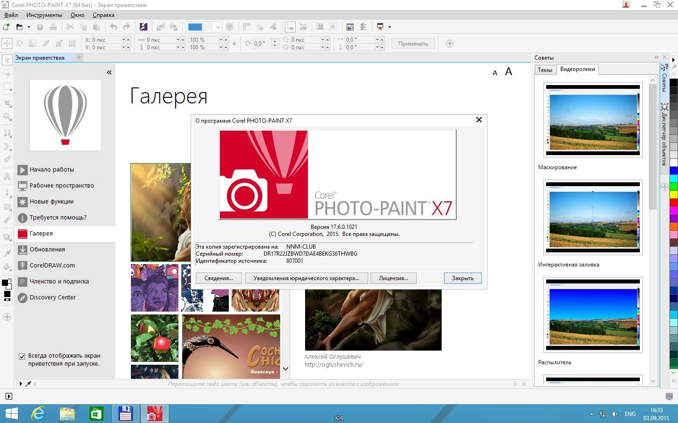
Task: Create a new document from the toolbar
Action: [x=7, y=27]
